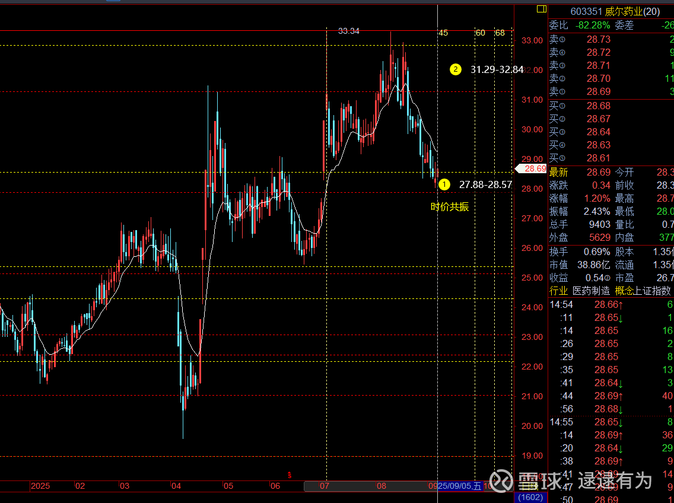
Task: Click the 14:55 tick row at 28.65
Action: pos(612,422)
